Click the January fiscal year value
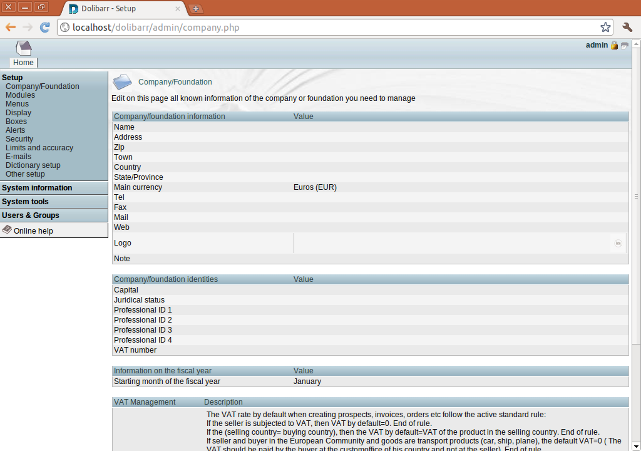The image size is (641, 451). 307,381
